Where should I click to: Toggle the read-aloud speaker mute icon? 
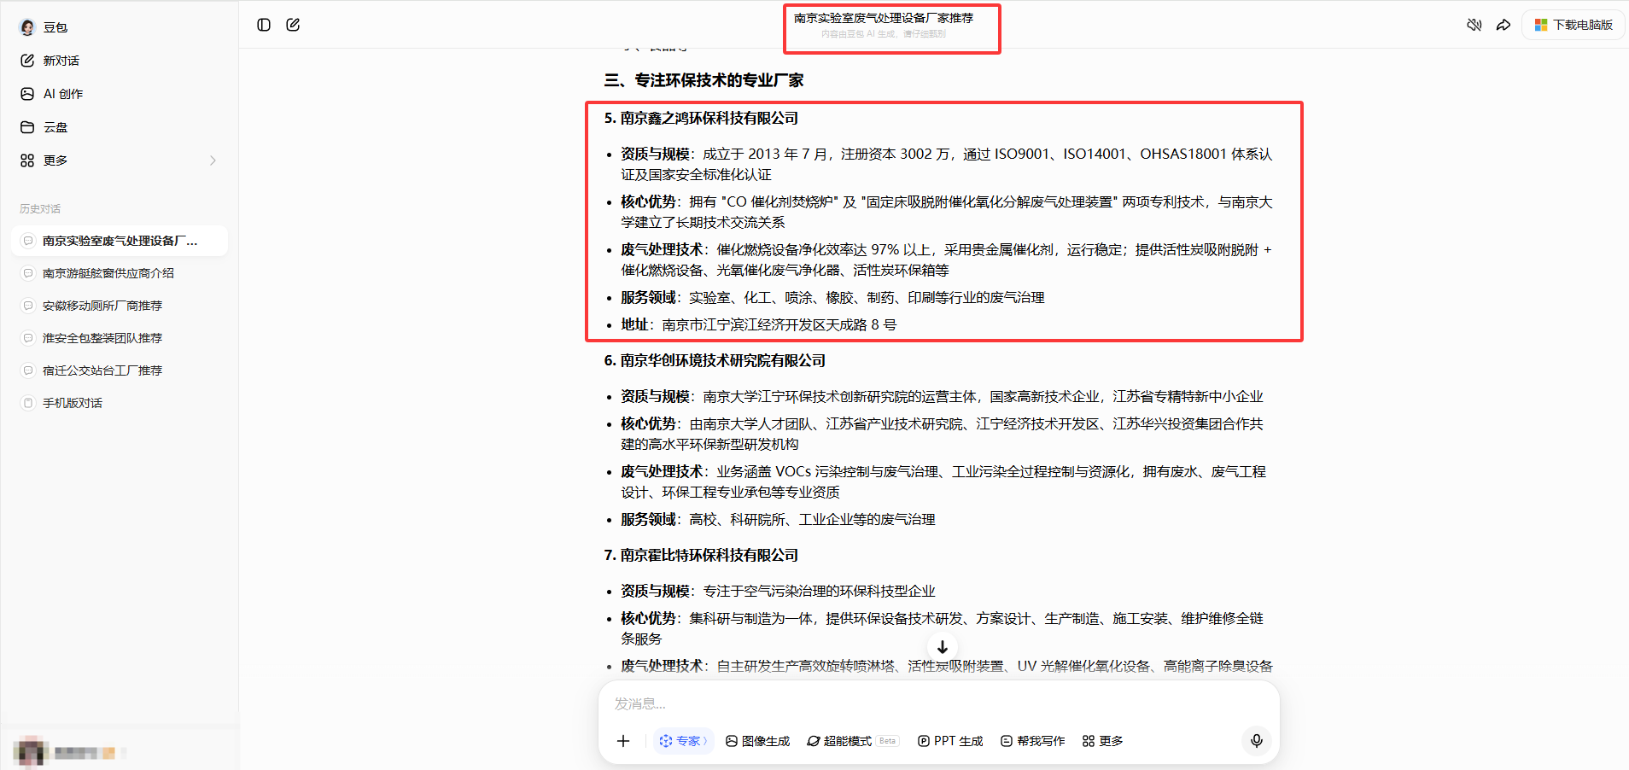pos(1474,25)
